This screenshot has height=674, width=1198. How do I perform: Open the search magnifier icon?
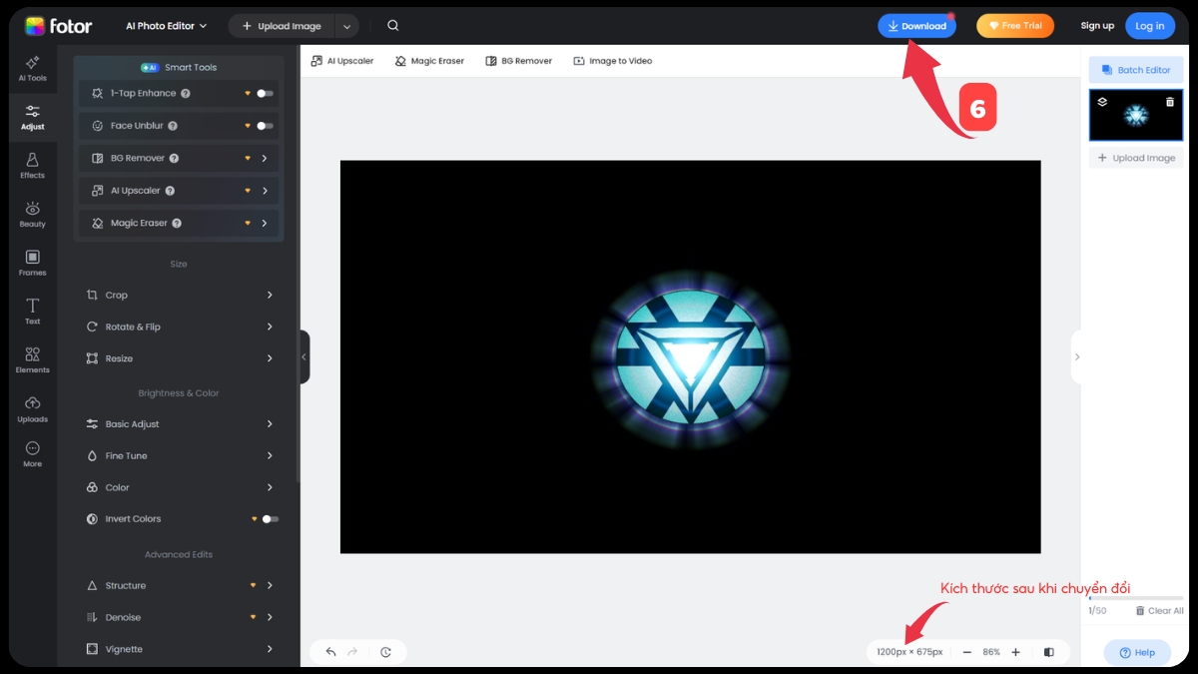coord(393,26)
